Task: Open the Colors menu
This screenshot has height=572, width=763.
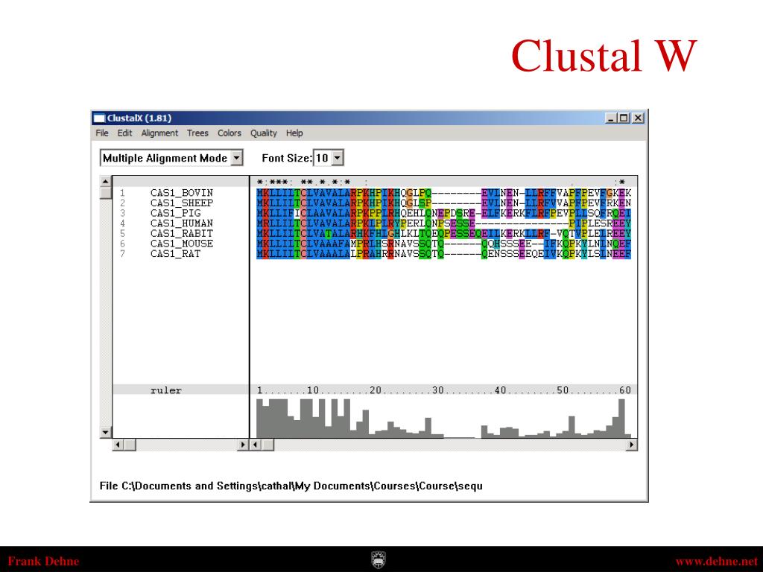Action: 229,133
